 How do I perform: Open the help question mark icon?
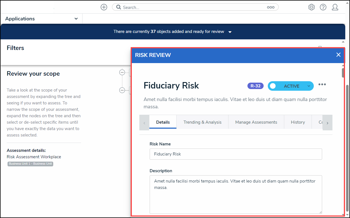point(323,7)
